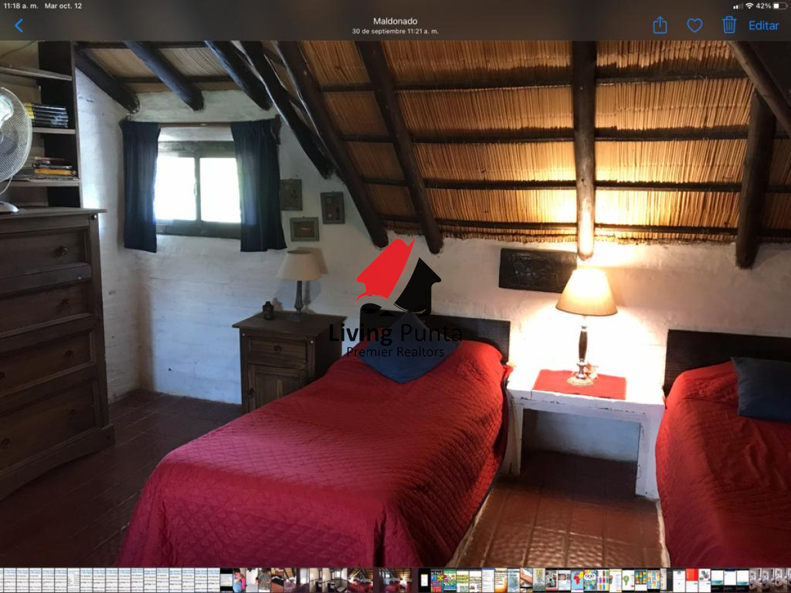Tap the Editar button

[x=763, y=26]
